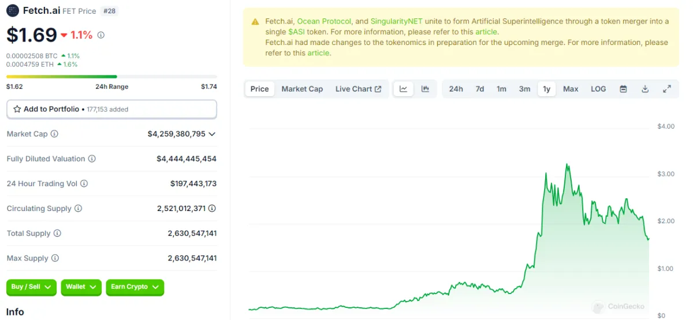
Task: Click the Info section heading
Action: 15,312
